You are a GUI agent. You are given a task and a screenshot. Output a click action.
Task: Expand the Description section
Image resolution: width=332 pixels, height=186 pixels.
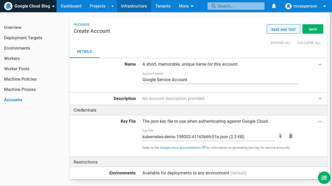pos(320,99)
